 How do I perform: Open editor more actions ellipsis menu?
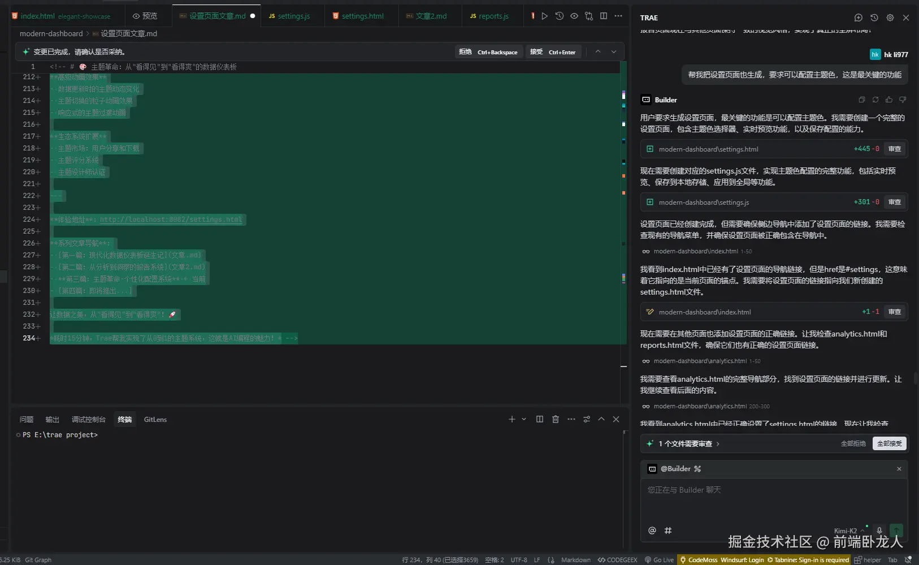618,16
